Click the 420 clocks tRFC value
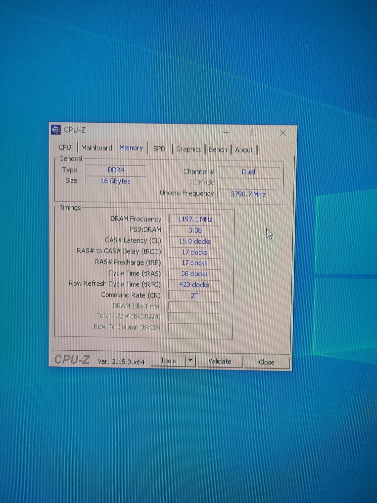The image size is (377, 503). (x=194, y=285)
